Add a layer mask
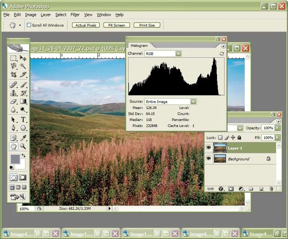 coord(231,189)
